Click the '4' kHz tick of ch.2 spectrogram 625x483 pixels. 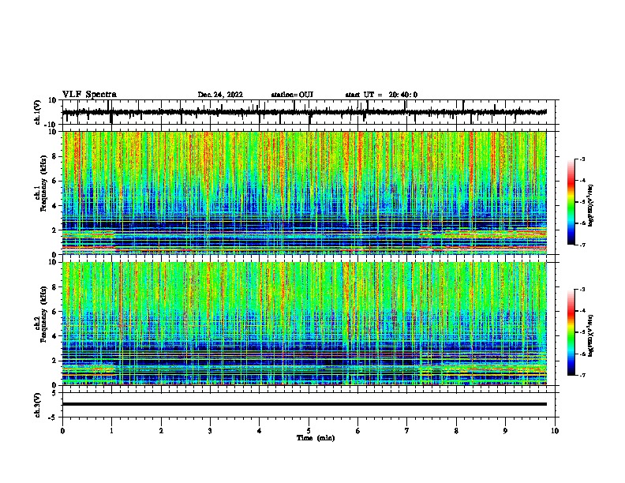[x=54, y=336]
